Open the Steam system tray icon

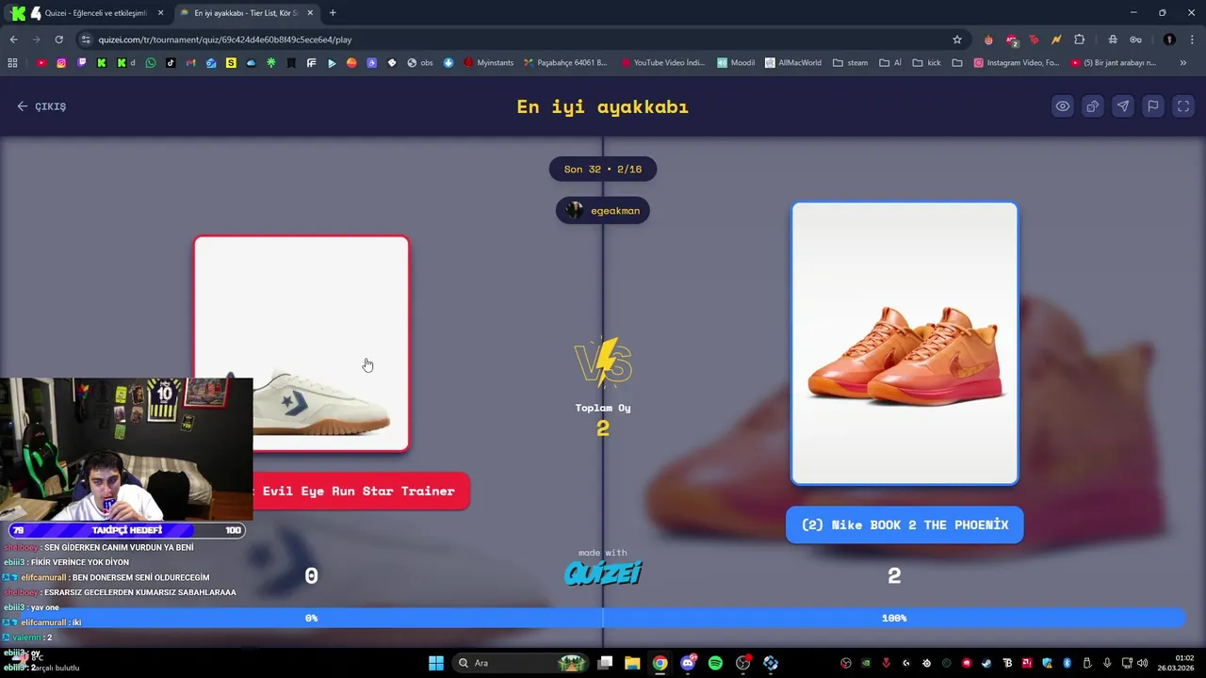tap(986, 663)
